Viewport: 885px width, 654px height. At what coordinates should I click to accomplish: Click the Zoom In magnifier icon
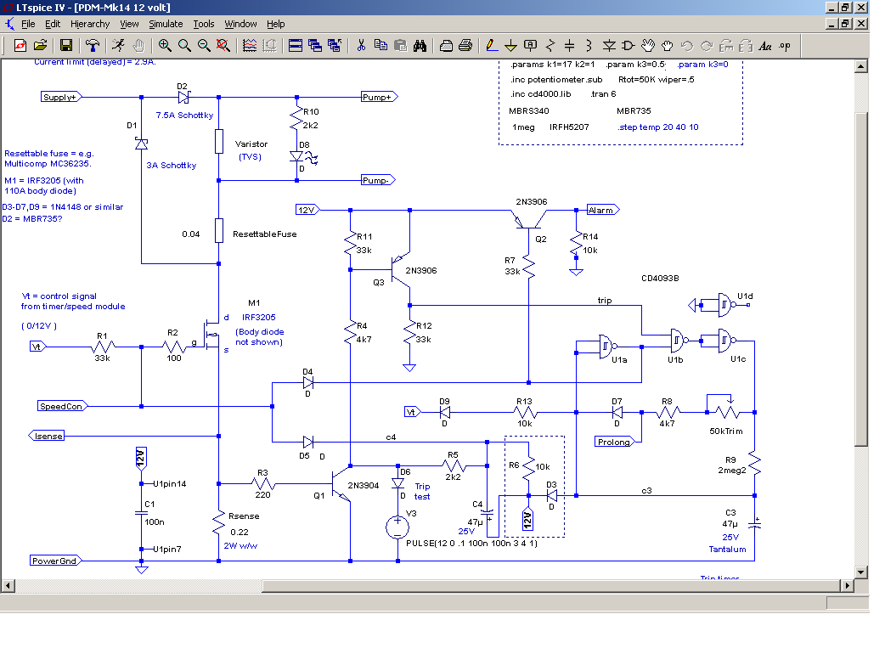[165, 46]
